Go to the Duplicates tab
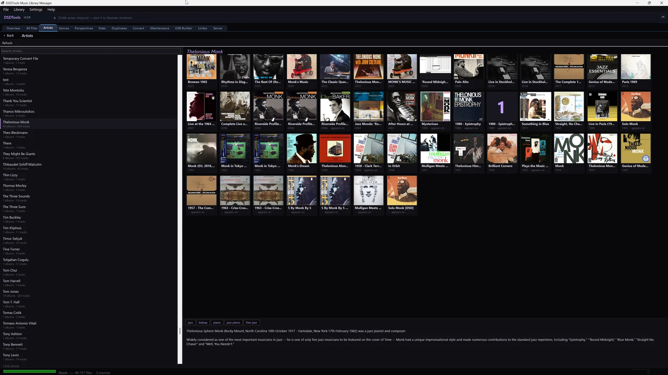 119,28
